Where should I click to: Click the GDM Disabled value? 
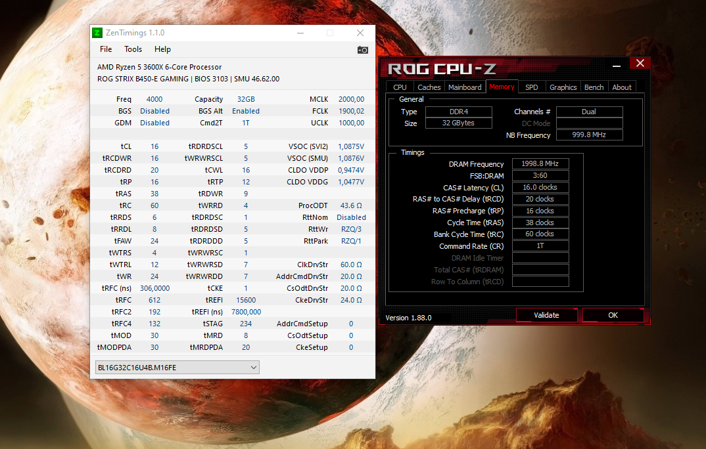click(x=154, y=123)
